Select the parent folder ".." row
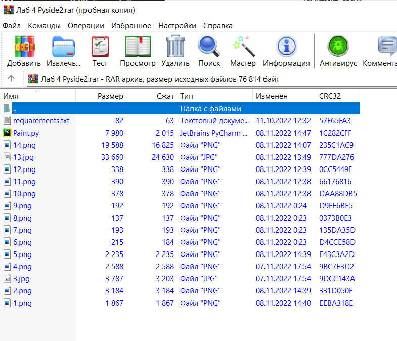 (x=101, y=109)
